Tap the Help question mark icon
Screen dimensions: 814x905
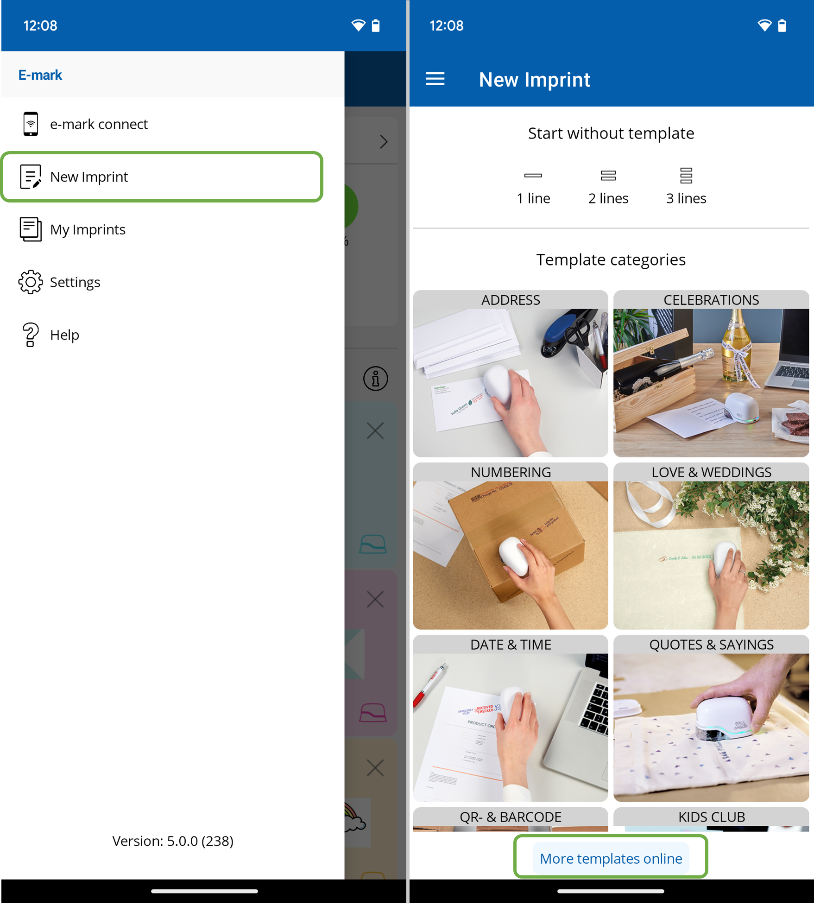pos(31,335)
